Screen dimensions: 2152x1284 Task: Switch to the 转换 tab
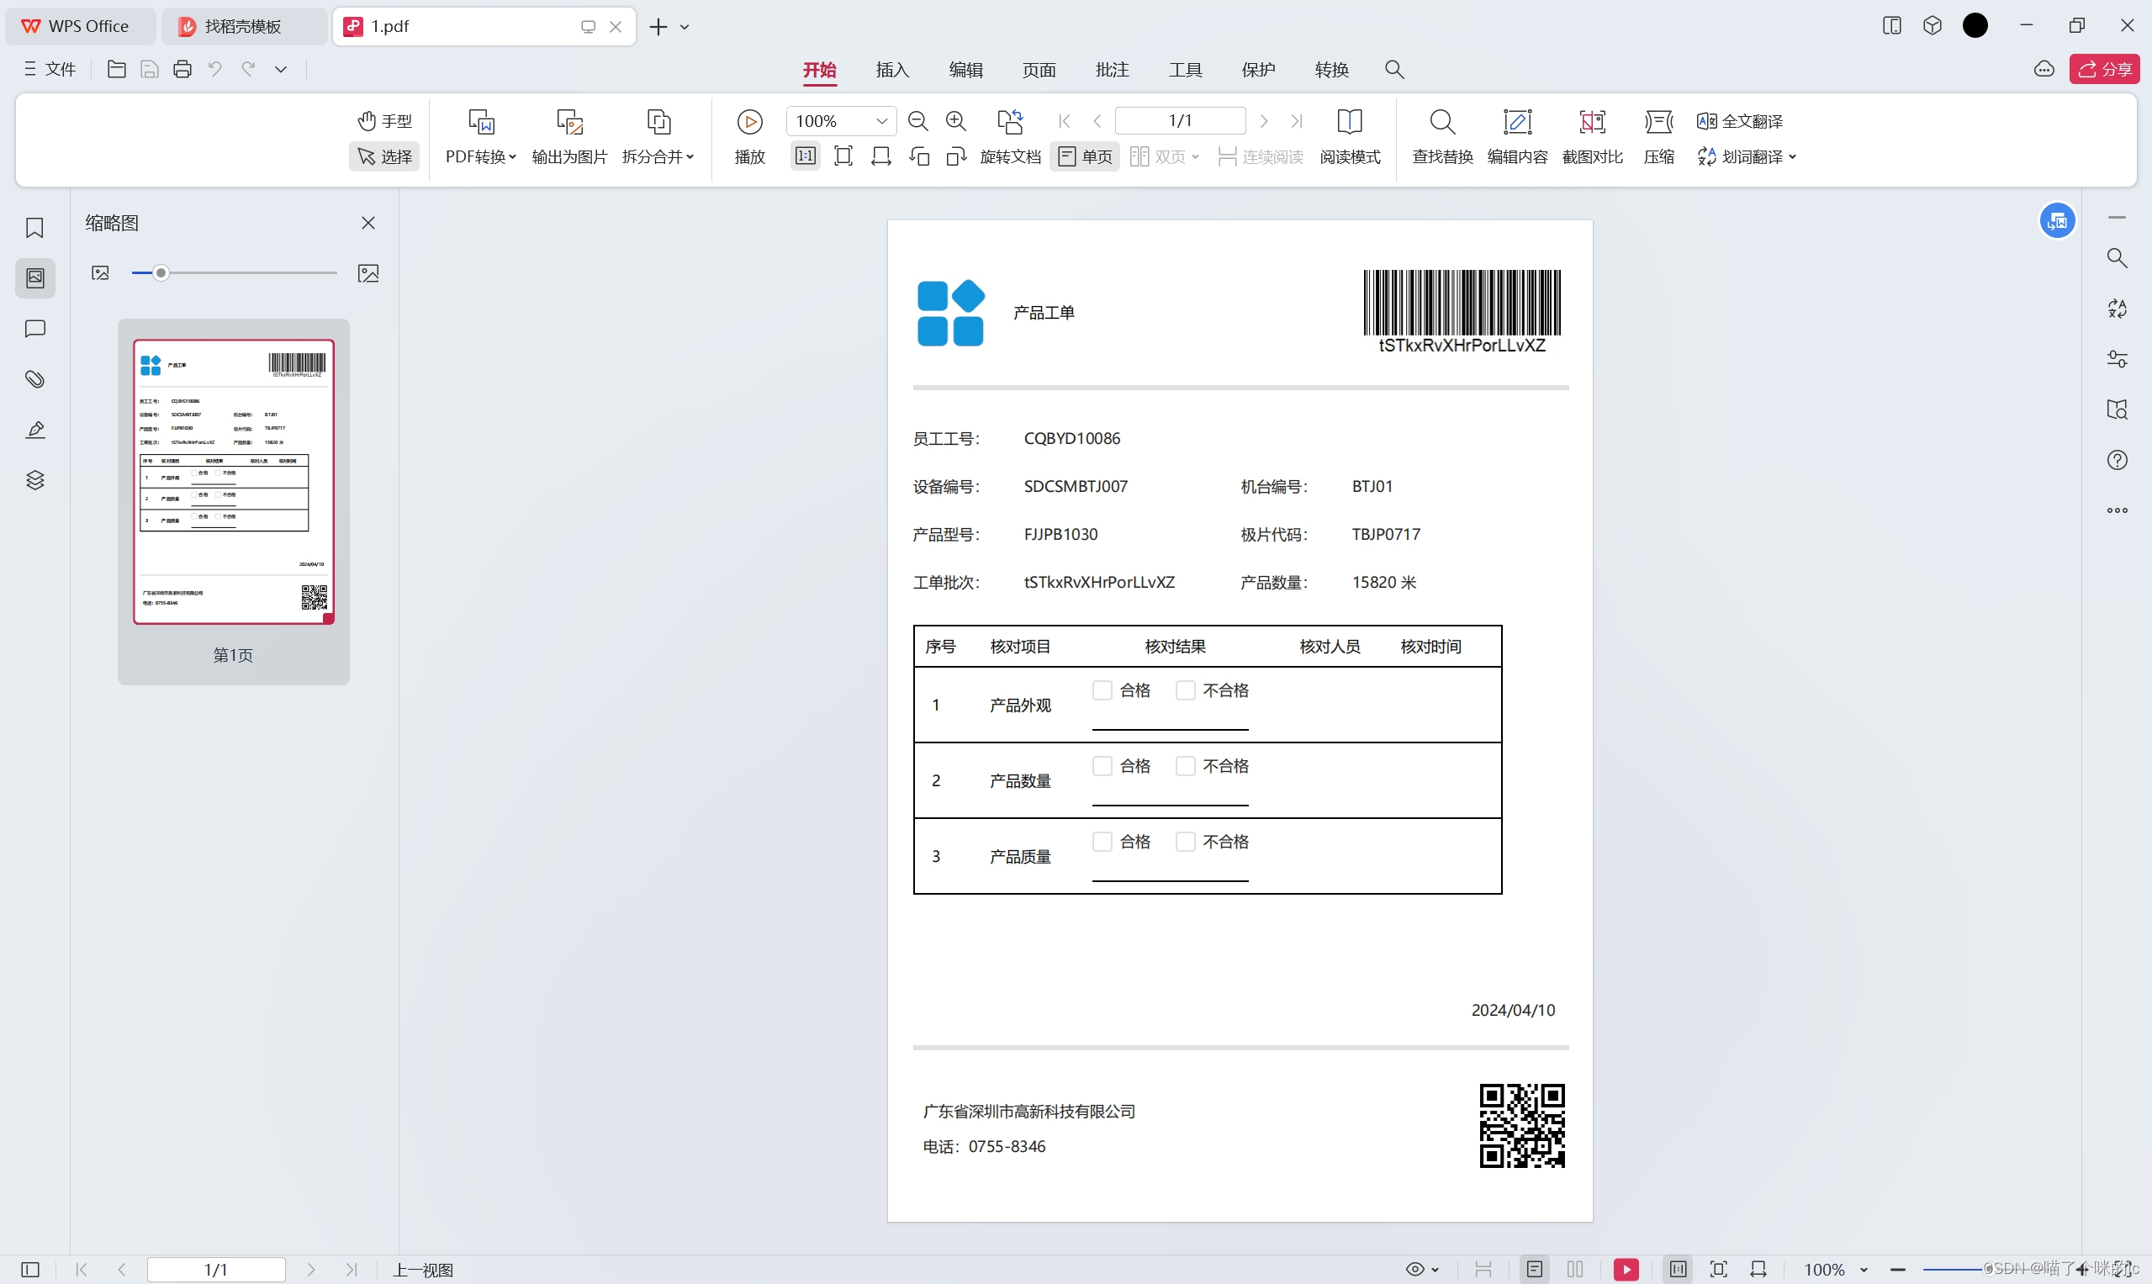[1332, 70]
